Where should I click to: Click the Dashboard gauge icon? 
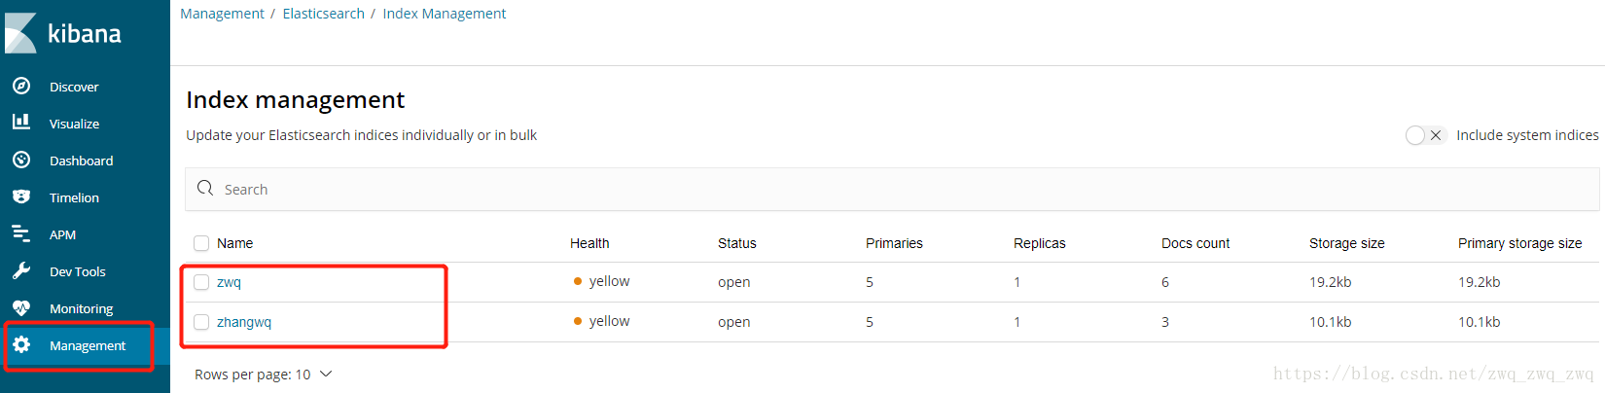[21, 160]
